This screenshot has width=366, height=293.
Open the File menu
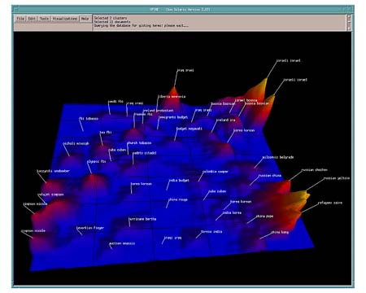[x=20, y=19]
